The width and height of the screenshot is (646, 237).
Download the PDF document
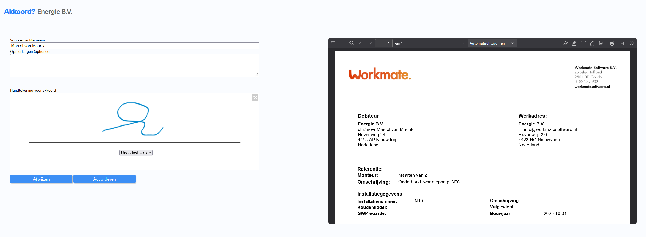(x=621, y=43)
